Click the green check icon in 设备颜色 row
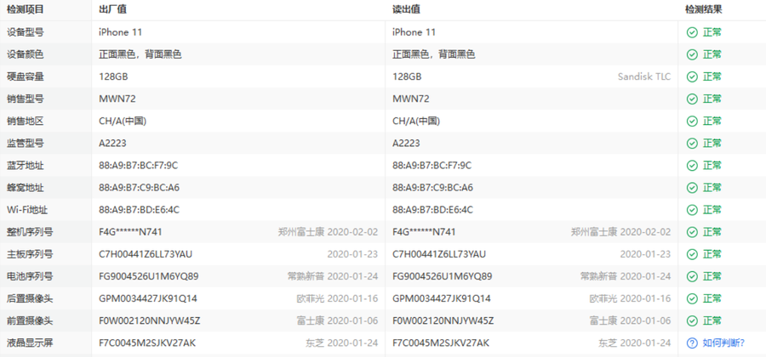 point(692,54)
